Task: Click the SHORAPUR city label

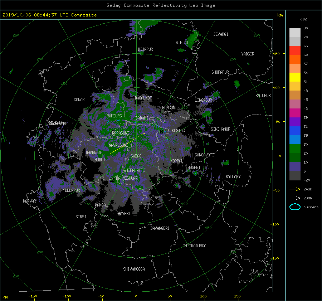Action: coord(220,72)
